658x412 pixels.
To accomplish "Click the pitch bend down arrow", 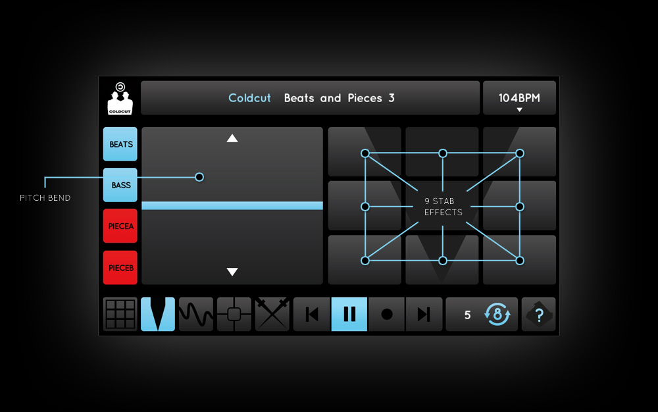I will point(232,272).
